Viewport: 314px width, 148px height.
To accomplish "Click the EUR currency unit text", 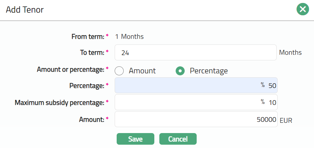I will coord(286,120).
